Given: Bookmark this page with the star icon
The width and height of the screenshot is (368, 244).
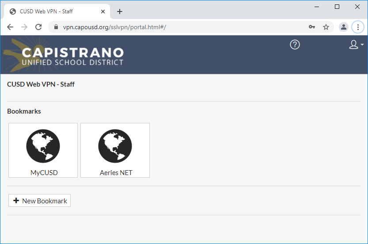Looking at the screenshot, I should pos(326,27).
